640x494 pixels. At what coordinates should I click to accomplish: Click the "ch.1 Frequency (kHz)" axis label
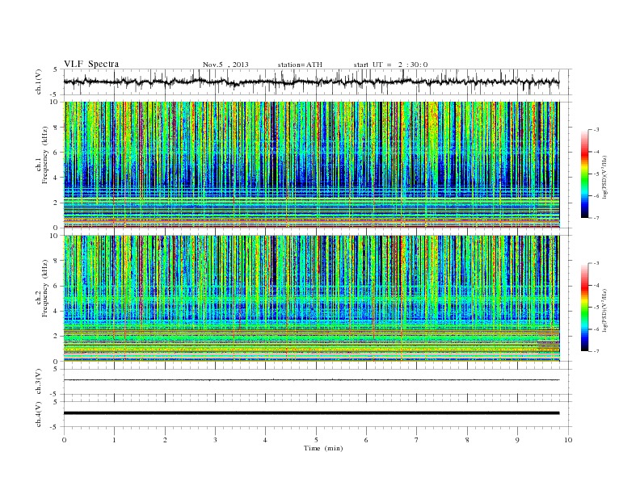pyautogui.click(x=43, y=155)
